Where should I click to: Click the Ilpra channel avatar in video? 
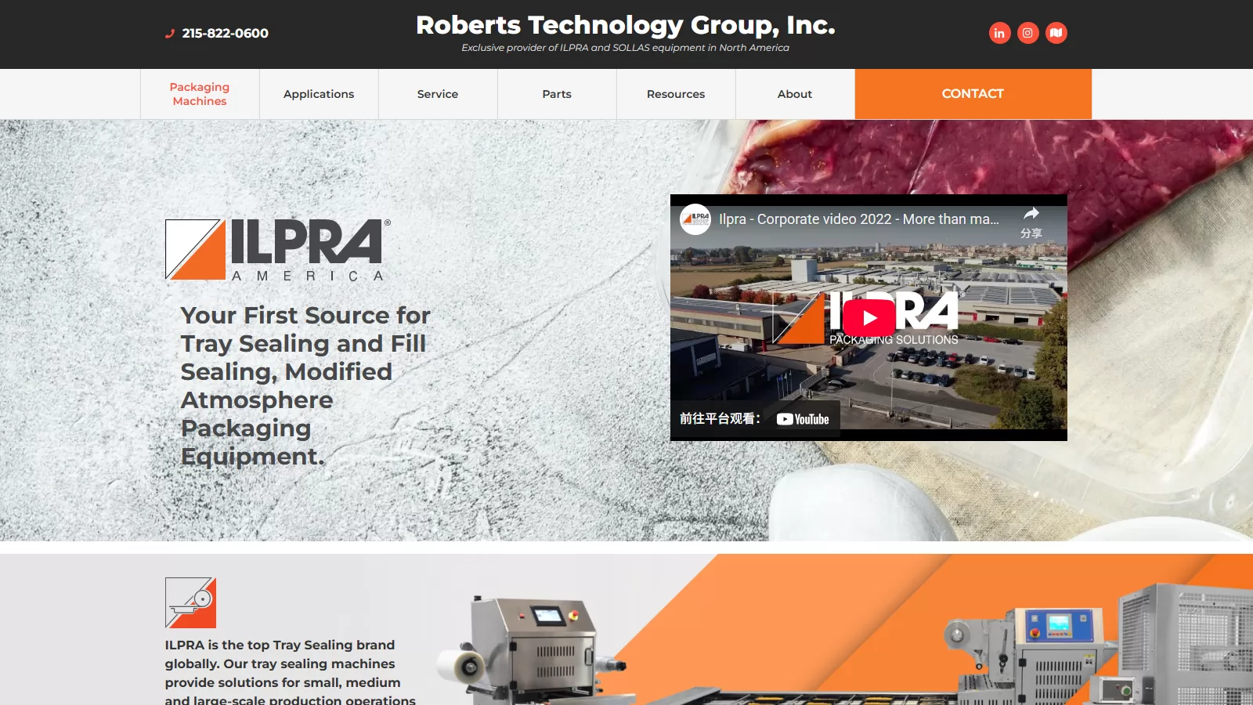[x=695, y=219]
